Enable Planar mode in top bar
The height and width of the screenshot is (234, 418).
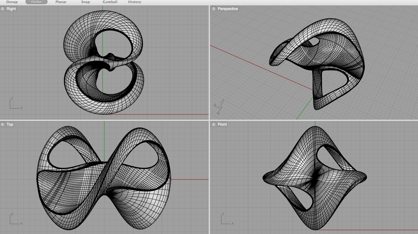[x=61, y=2]
